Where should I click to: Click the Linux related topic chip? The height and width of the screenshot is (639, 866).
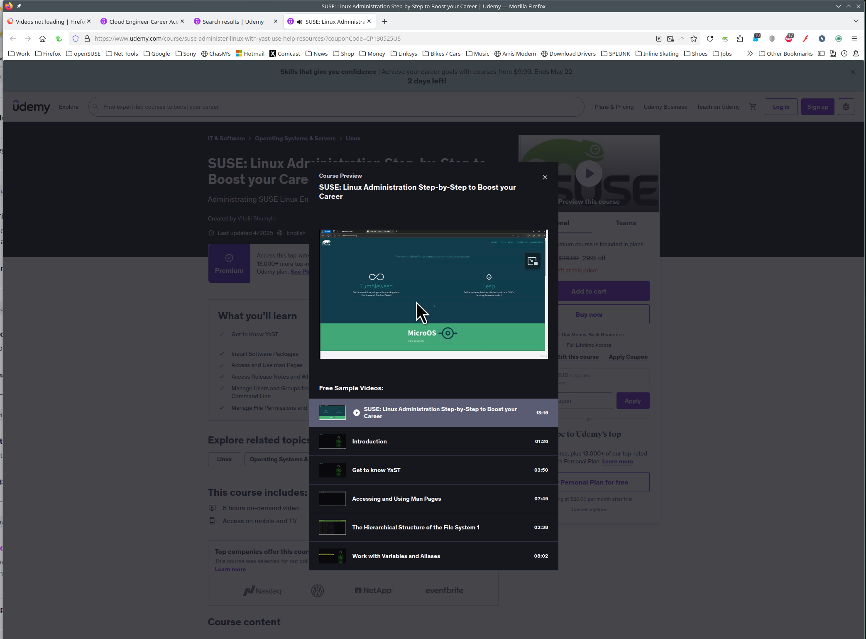point(224,459)
